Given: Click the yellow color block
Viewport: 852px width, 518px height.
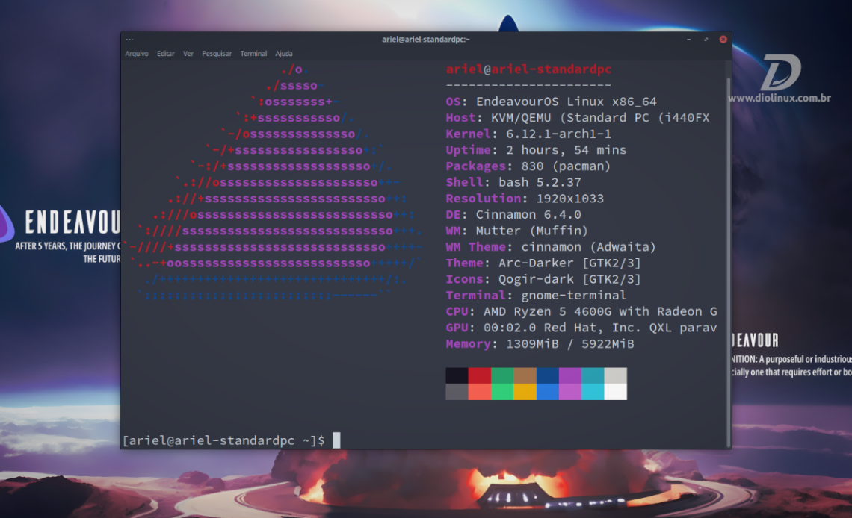Looking at the screenshot, I should click(525, 392).
